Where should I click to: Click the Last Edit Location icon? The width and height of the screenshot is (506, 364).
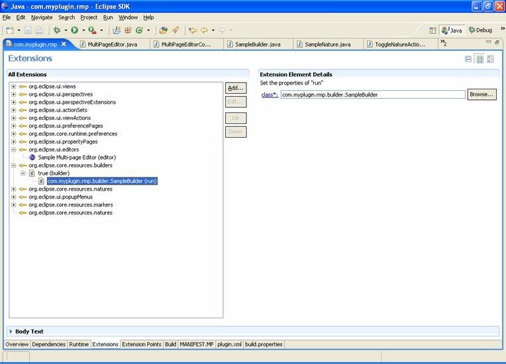tap(193, 30)
